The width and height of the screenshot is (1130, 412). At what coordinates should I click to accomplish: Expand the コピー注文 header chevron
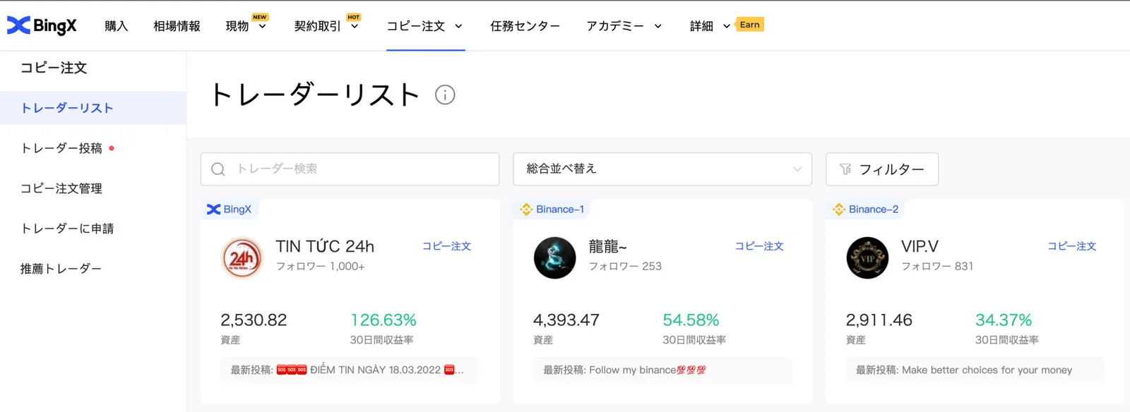click(x=458, y=27)
